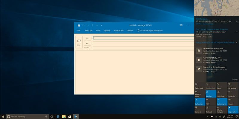Click the Save icon in the title bar
This screenshot has width=239, height=119.
click(79, 26)
